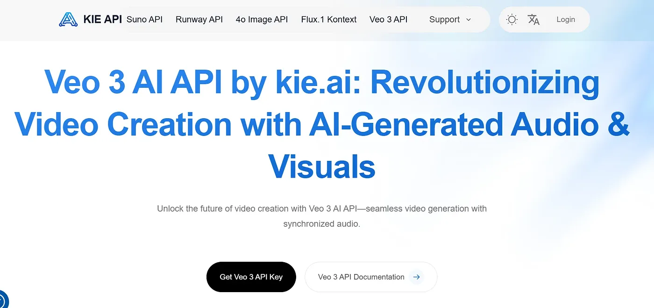Open Flux.1 Kontext nav link
The height and width of the screenshot is (308, 654).
329,20
